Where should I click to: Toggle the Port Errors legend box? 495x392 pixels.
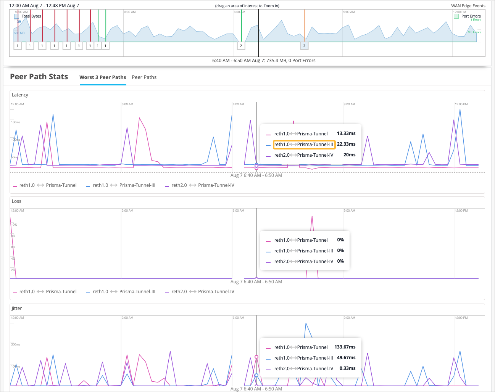[x=456, y=16]
